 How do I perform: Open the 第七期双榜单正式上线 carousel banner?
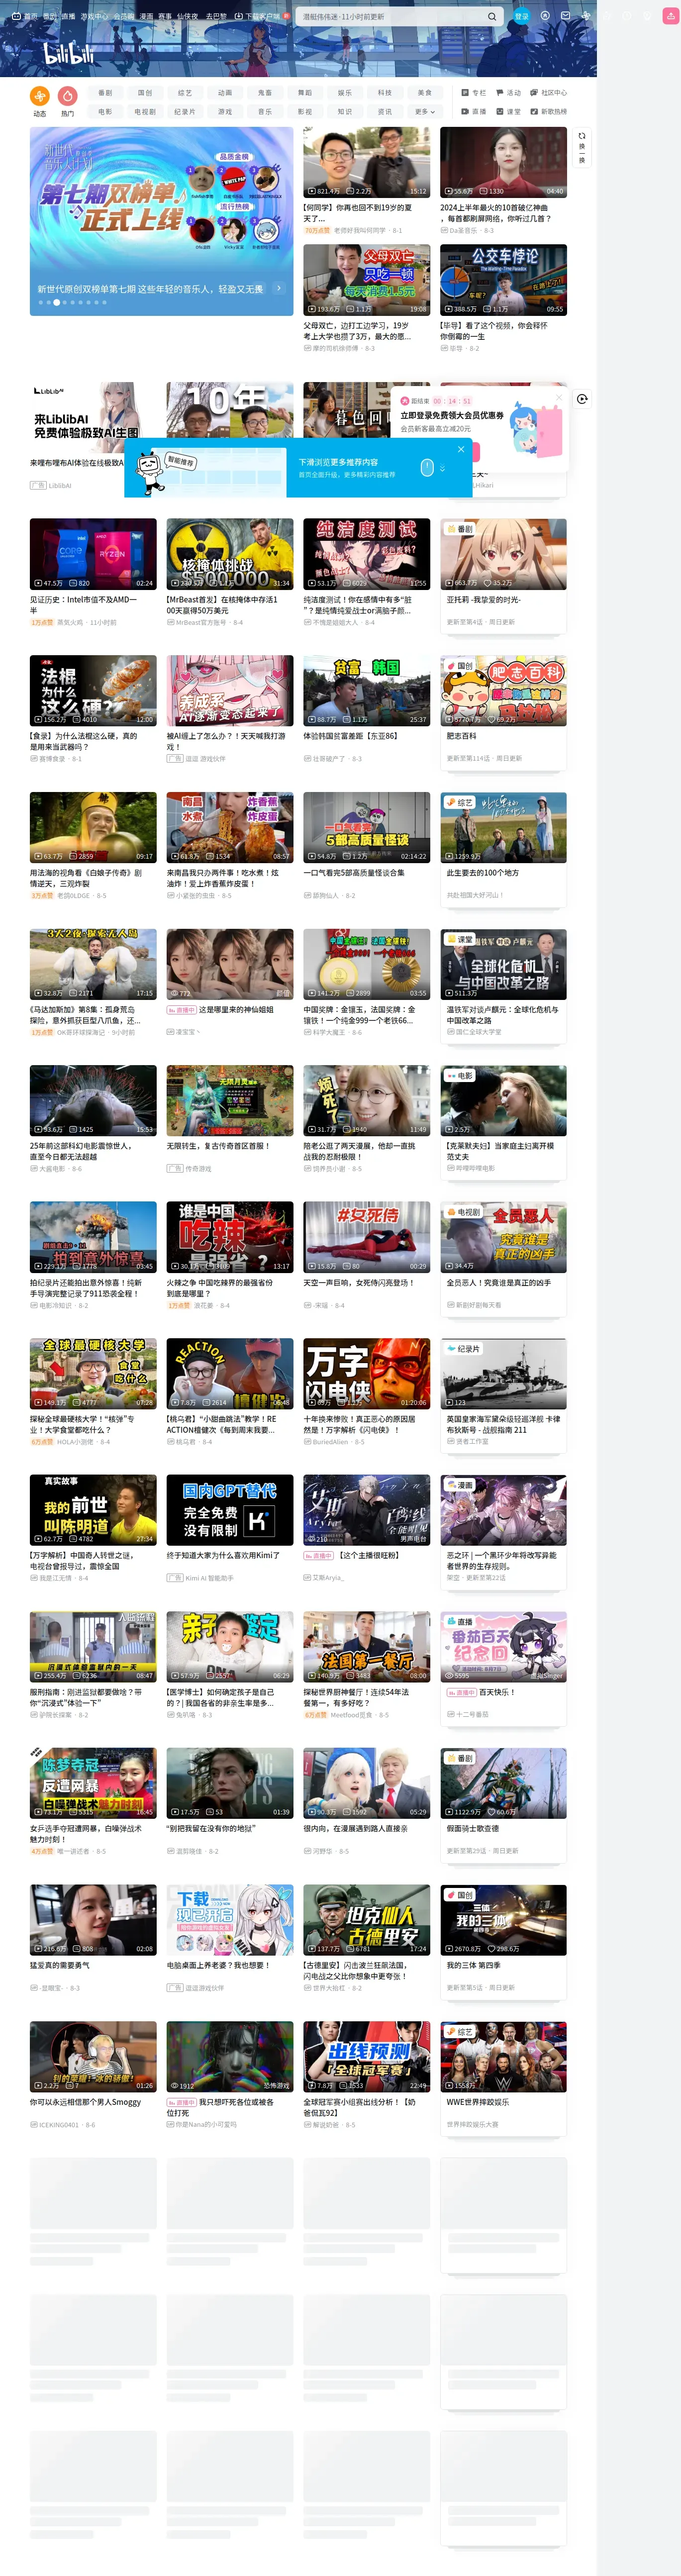[161, 221]
